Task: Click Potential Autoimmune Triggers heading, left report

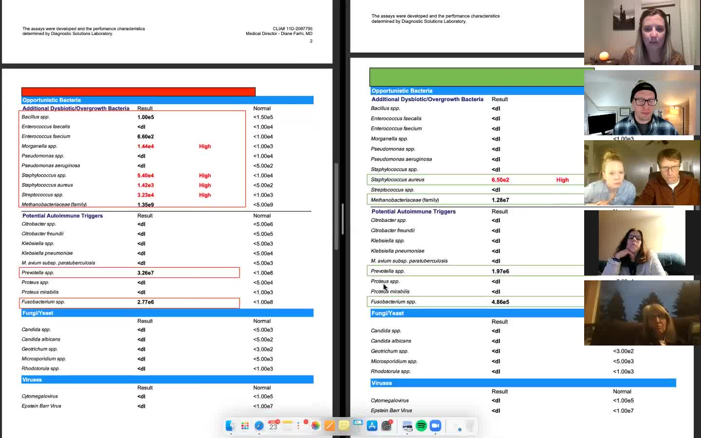Action: point(62,216)
